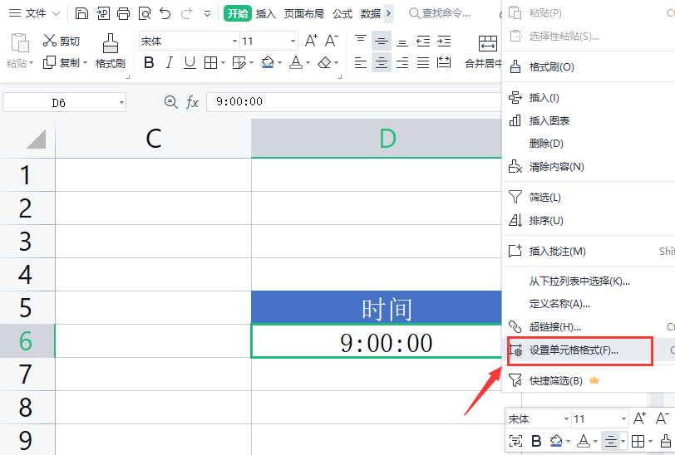Click the Merge and Center icon
The image size is (675, 455).
click(x=488, y=43)
